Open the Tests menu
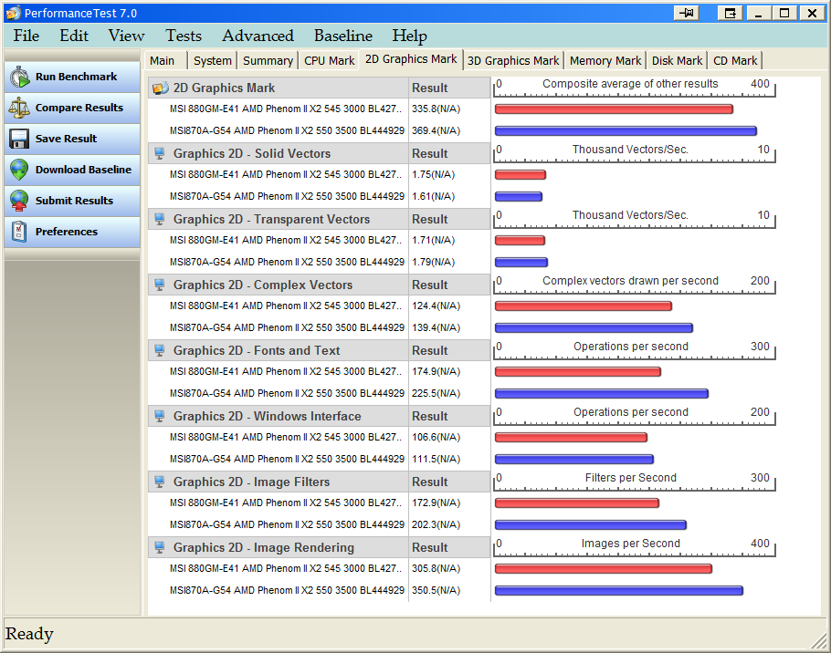Viewport: 831px width, 653px height. point(184,36)
